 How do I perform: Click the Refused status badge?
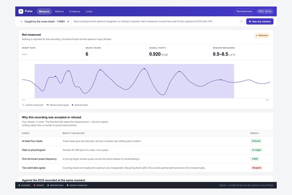point(262,36)
